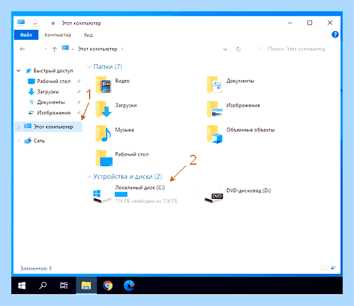The width and height of the screenshot is (354, 306).
Task: Open the Help question mark icon
Action: pyautogui.click(x=335, y=35)
